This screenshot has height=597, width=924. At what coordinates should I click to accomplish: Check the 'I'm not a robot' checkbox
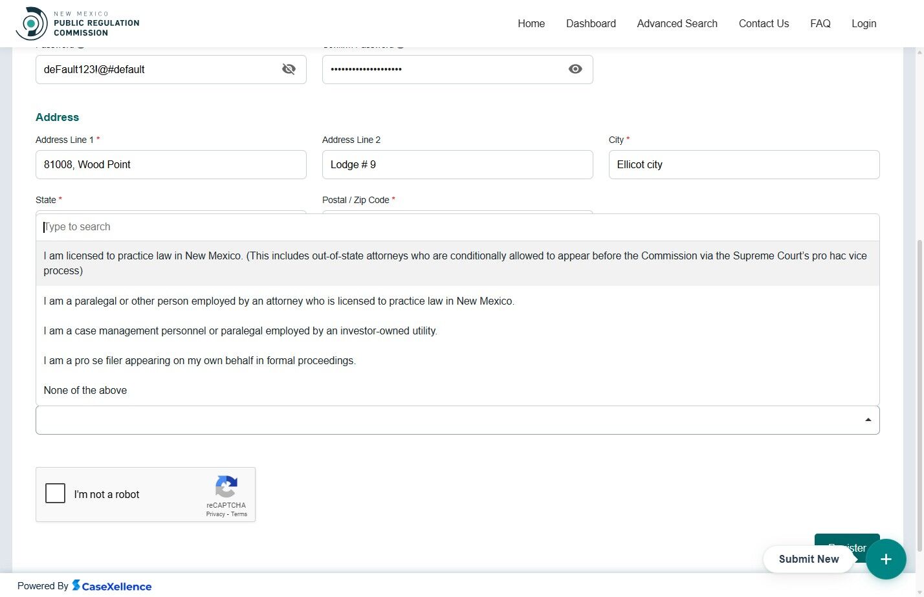click(x=55, y=493)
